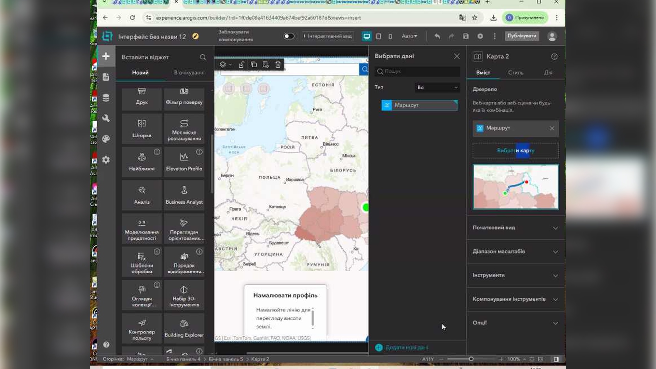
Task: Switch to desktop device view
Action: [367, 36]
